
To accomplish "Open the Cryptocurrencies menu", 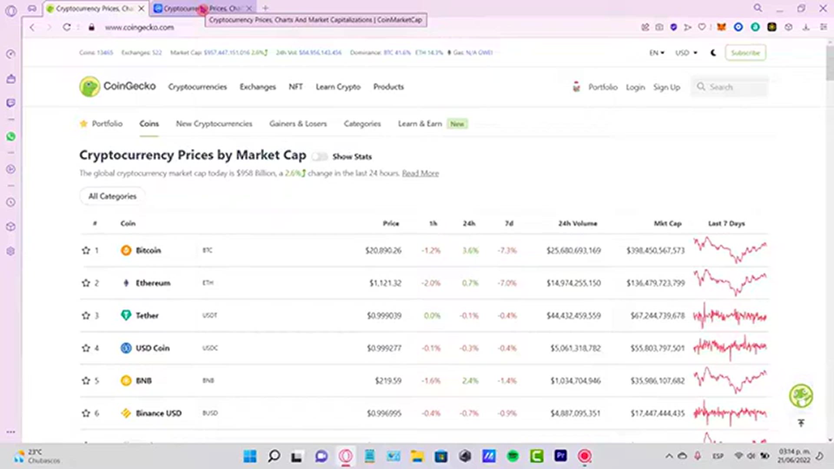I will pos(198,87).
